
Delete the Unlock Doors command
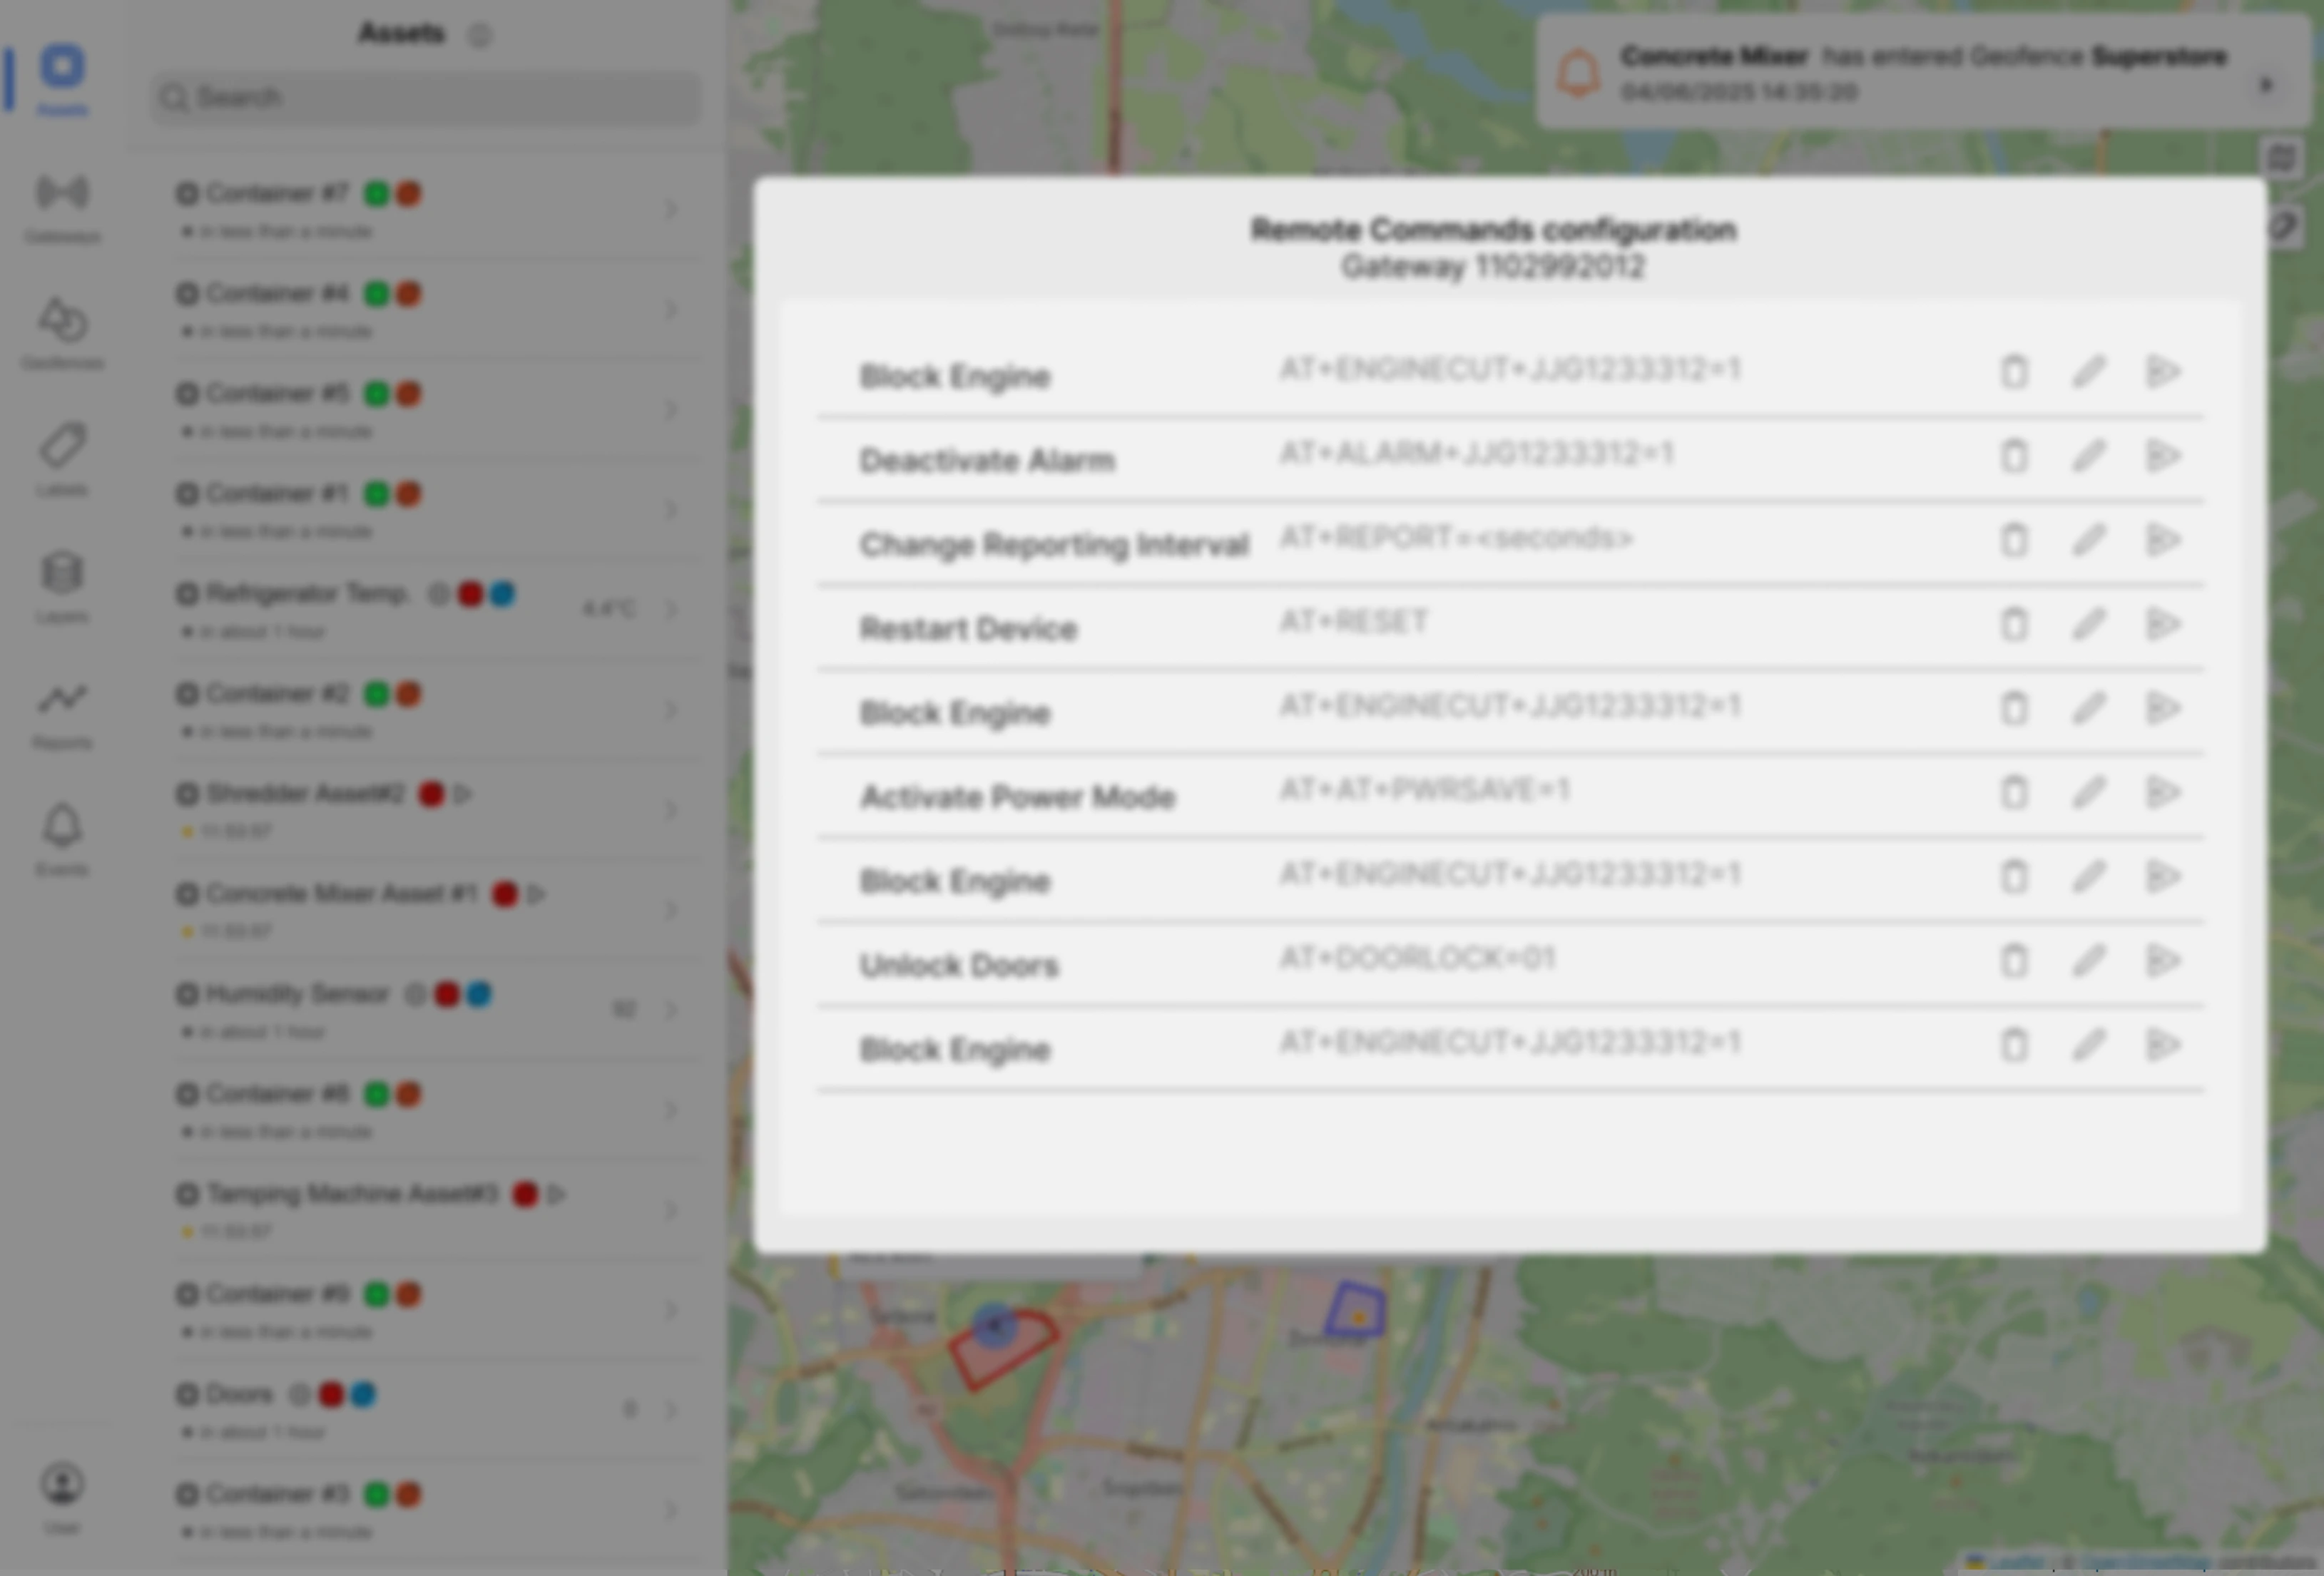pyautogui.click(x=2014, y=961)
